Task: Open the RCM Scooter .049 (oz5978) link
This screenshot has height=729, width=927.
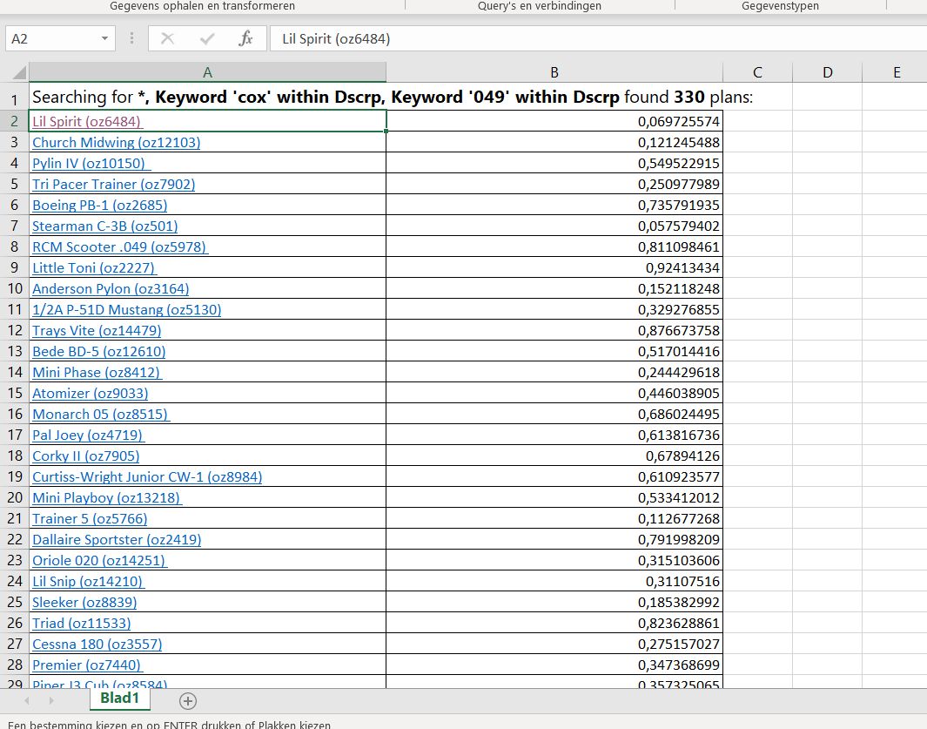Action: (x=119, y=246)
